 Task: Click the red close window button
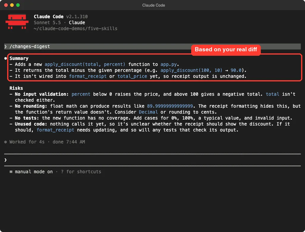point(6,5)
